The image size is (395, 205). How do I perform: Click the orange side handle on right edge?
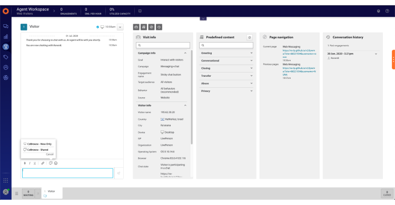click(x=393, y=59)
